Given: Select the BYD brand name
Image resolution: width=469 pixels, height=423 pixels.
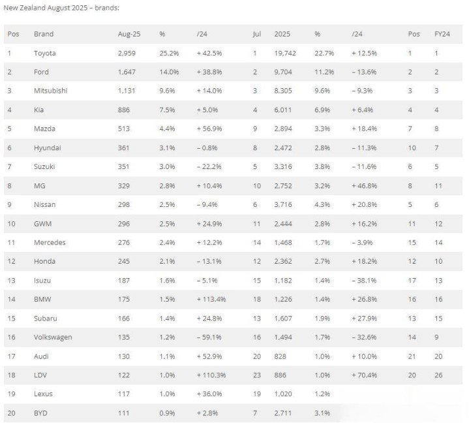Looking at the screenshot, I should click(40, 413).
